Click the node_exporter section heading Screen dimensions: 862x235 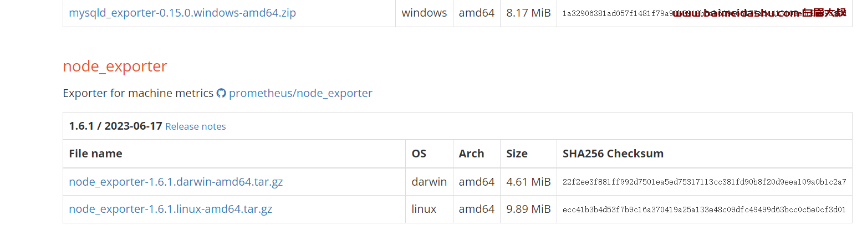[115, 66]
